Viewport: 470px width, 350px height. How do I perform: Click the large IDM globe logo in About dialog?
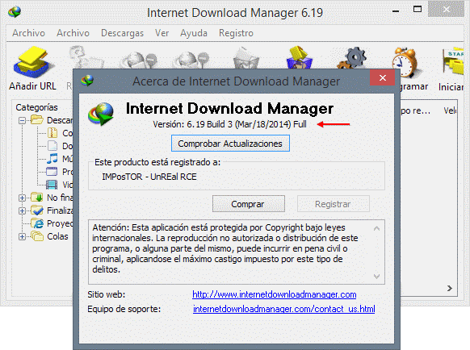coord(101,114)
